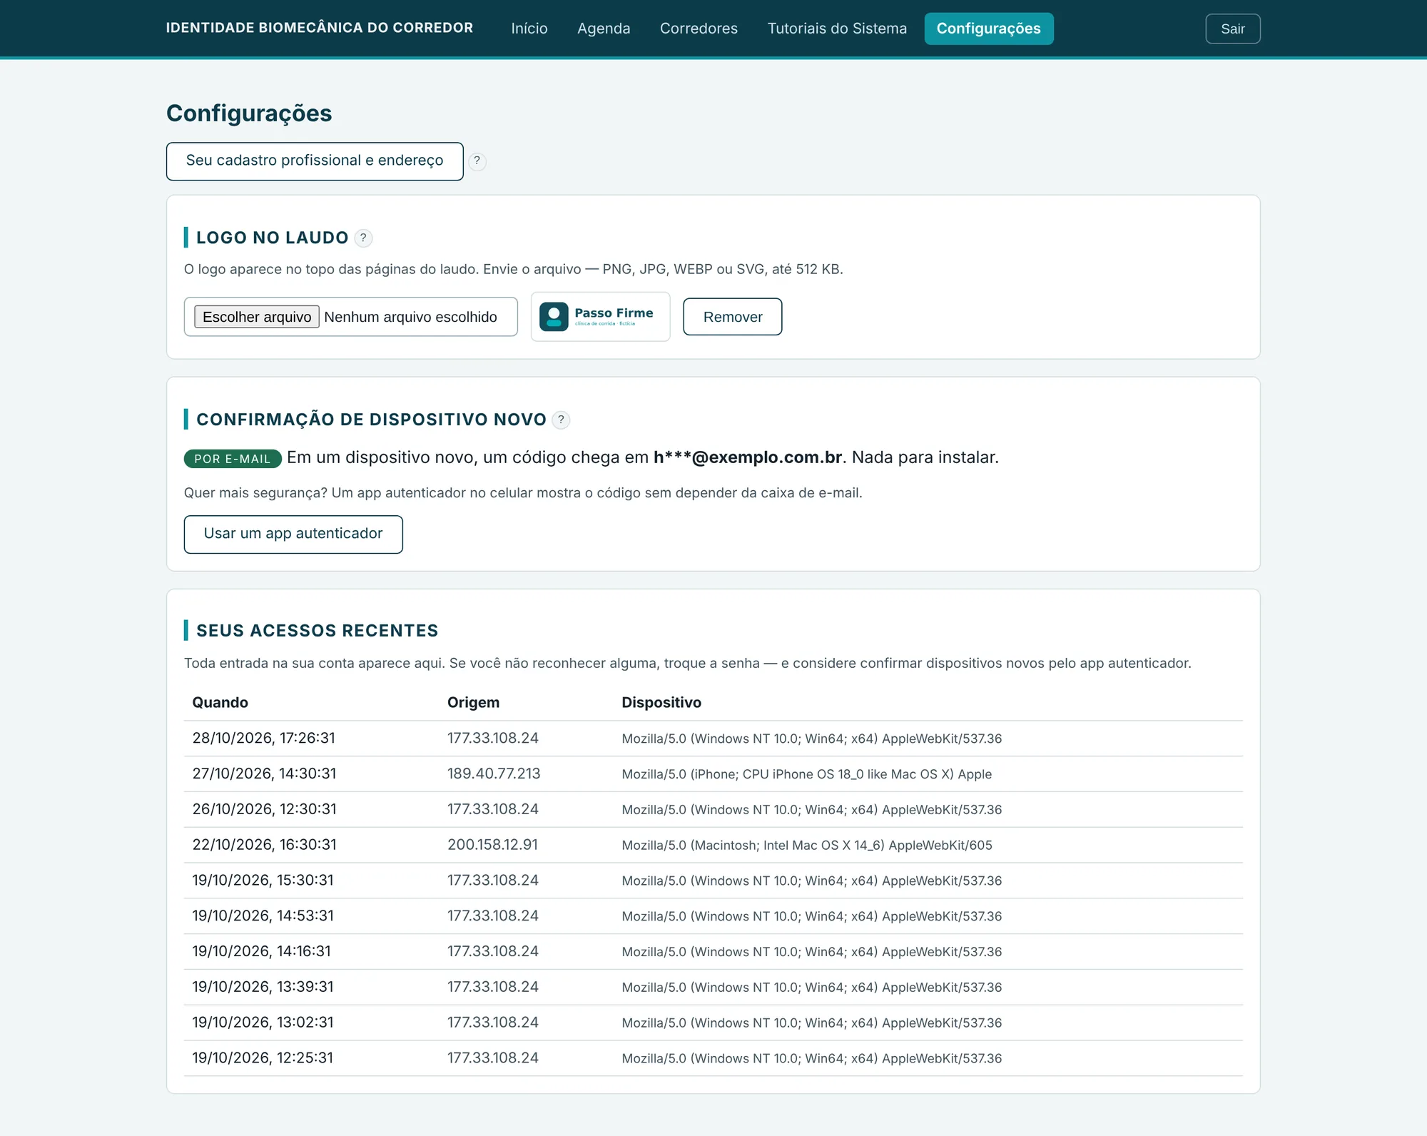Open Seu cadastro profissional e endereço

pos(315,161)
